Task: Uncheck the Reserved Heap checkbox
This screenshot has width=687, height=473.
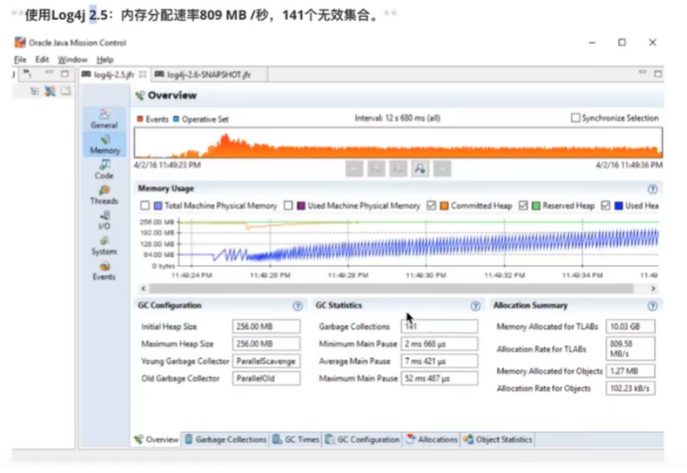Action: click(x=523, y=206)
